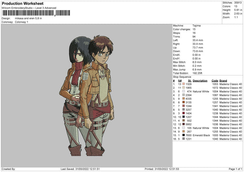The image size is (244, 172).
Task: Click the Total Bobbin value '192.25ft'
Action: pyautogui.click(x=197, y=73)
